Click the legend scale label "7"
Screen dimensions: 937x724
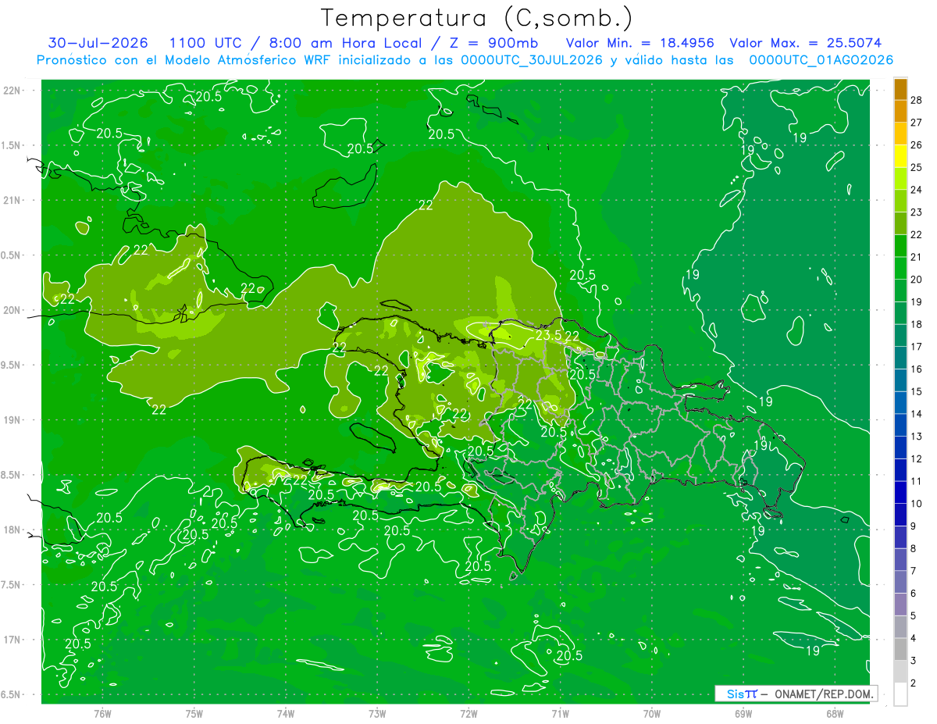(914, 571)
